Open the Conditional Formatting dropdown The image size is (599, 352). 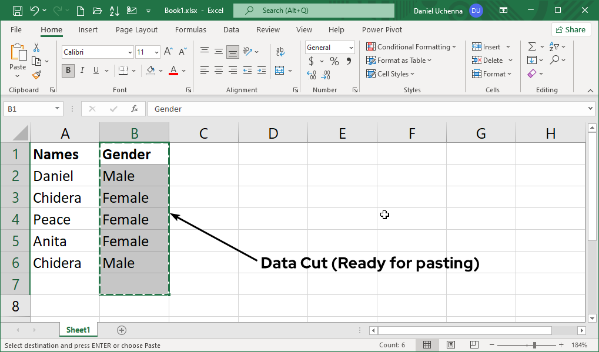point(411,47)
